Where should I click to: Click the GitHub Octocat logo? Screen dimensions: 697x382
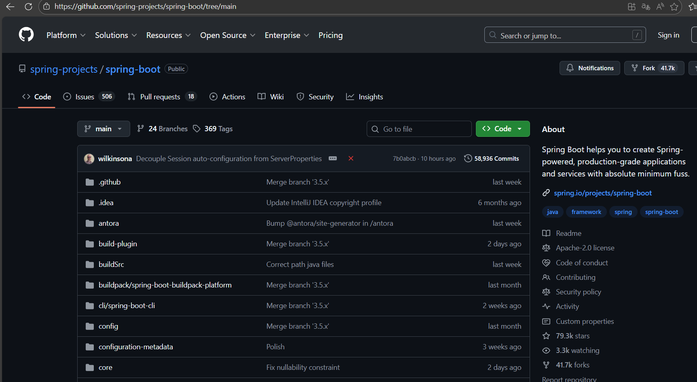pos(26,35)
